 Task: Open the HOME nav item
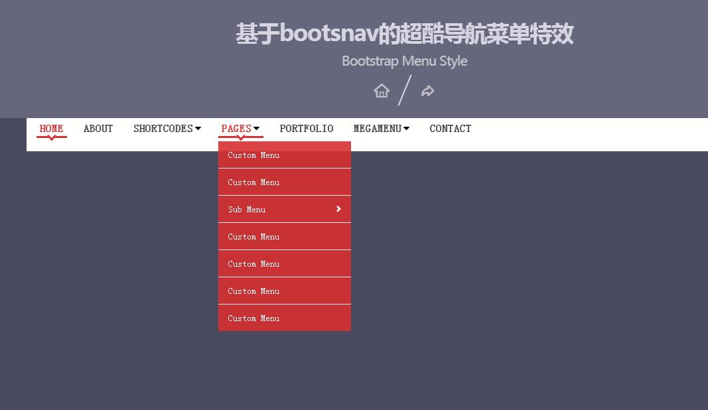click(x=52, y=129)
